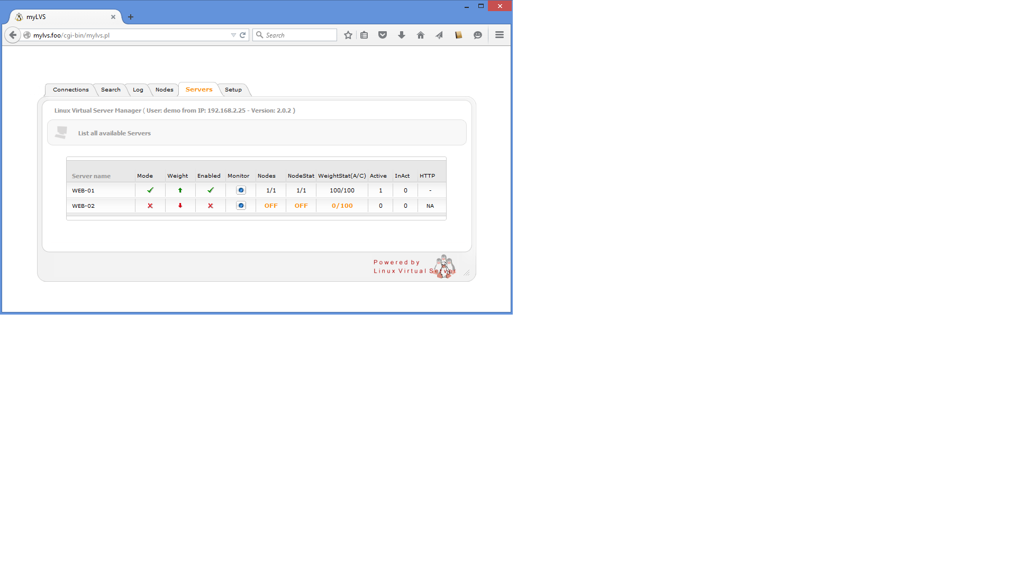Screen dimensions: 1016x571
Task: Toggle WEB-01 Mode green checkmark
Action: 150,190
